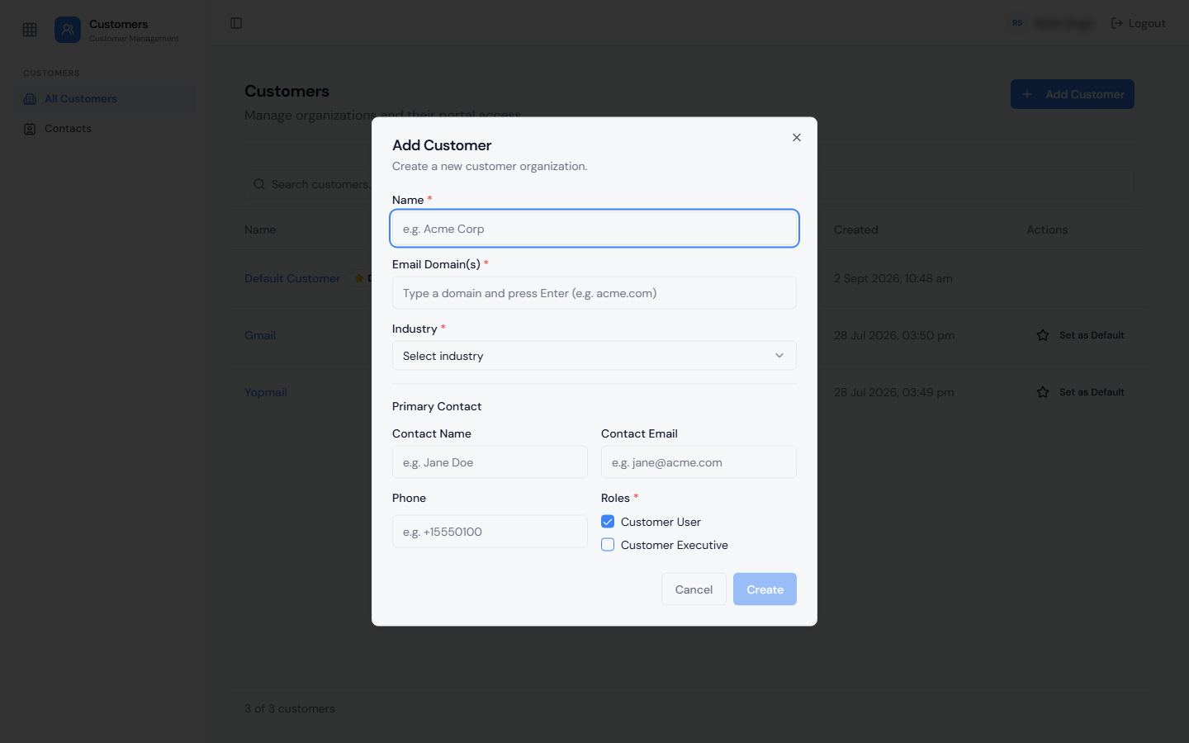Click the '28 Jul 2026, 03:50 pm' date
Screen dimensions: 1189x743
point(894,335)
